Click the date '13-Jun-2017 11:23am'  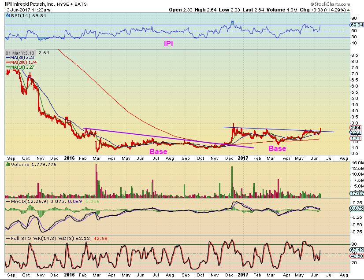[27, 10]
